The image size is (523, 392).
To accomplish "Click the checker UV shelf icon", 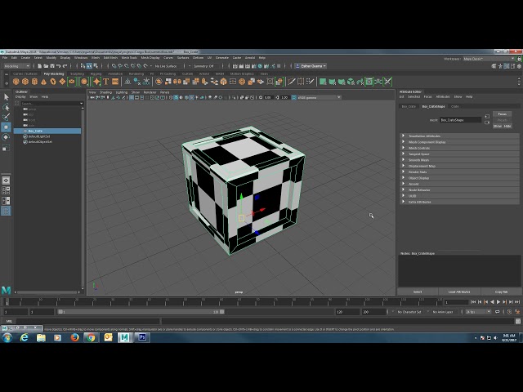I will 369,82.
